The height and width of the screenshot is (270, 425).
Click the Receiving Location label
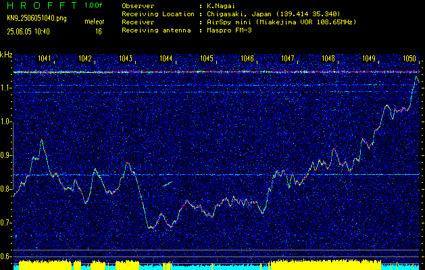158,13
